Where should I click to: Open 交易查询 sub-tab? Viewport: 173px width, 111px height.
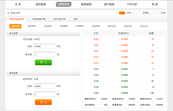pyautogui.click(x=48, y=26)
